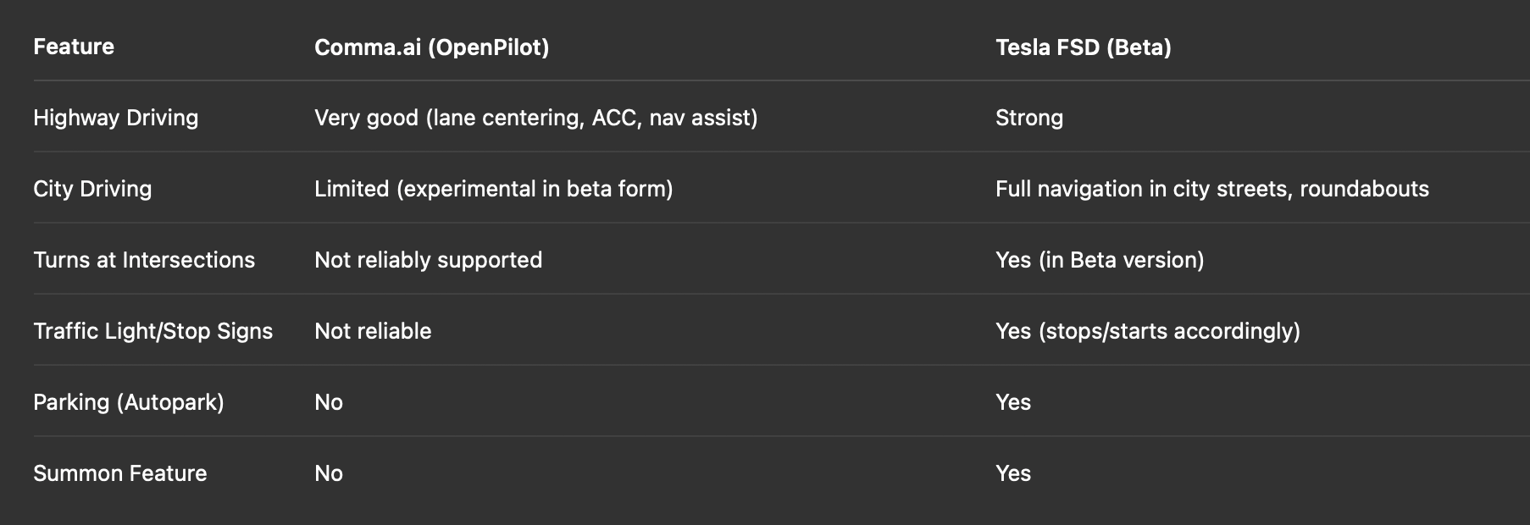The image size is (1530, 525).
Task: Click the 'Yes (in Beta version)' cell
Action: (x=1100, y=260)
